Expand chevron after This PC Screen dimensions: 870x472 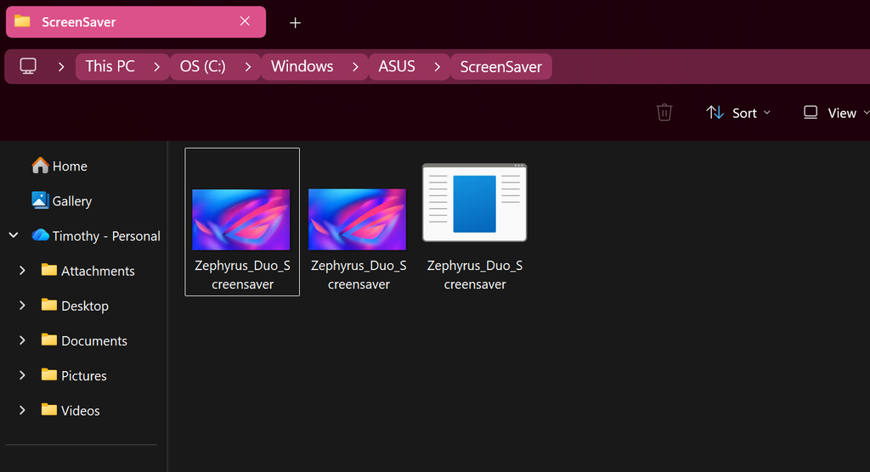[157, 66]
